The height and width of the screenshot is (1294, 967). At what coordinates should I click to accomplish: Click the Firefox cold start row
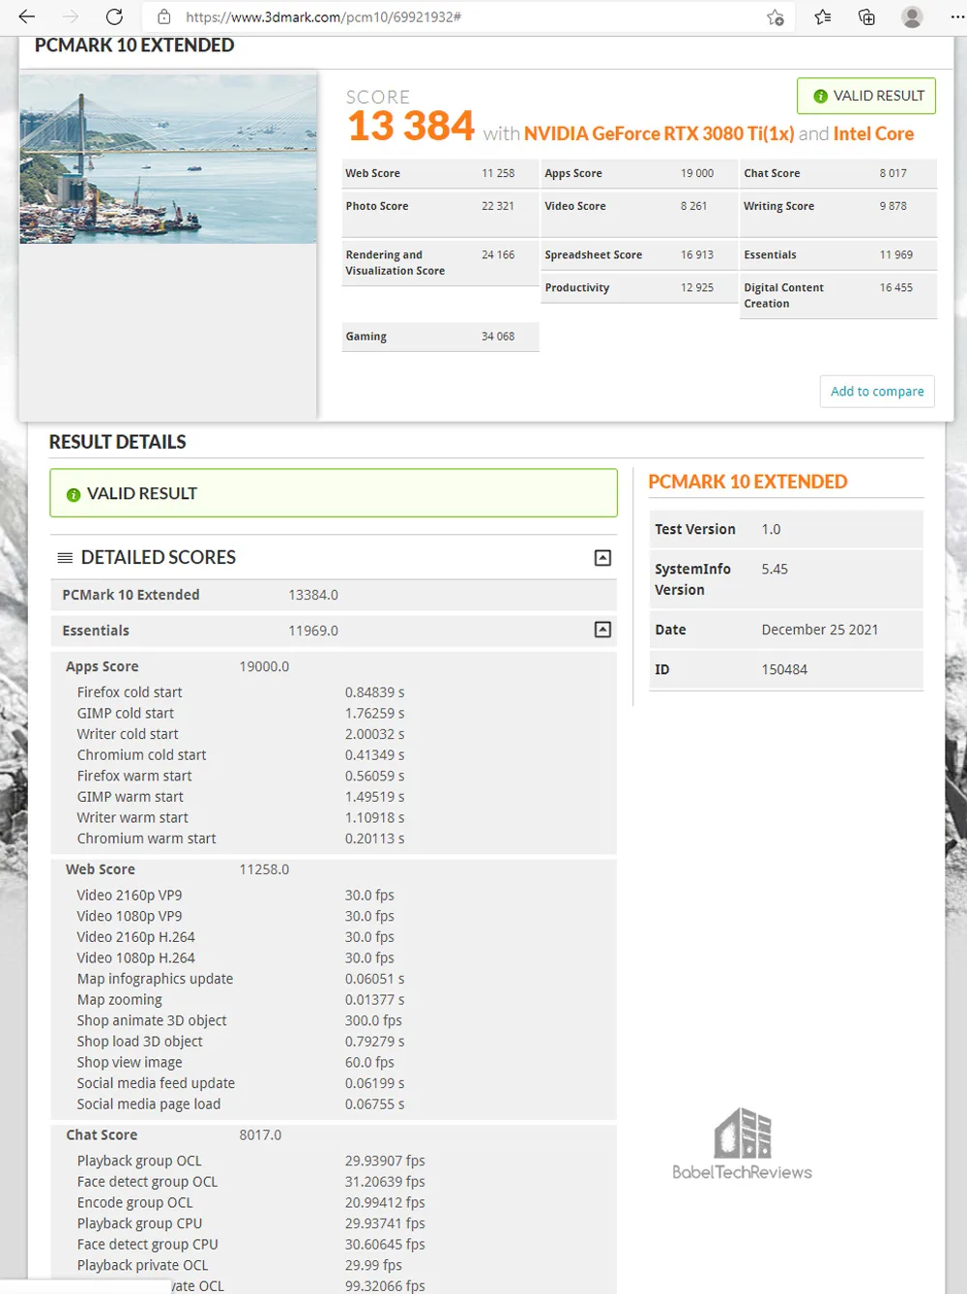(x=334, y=692)
